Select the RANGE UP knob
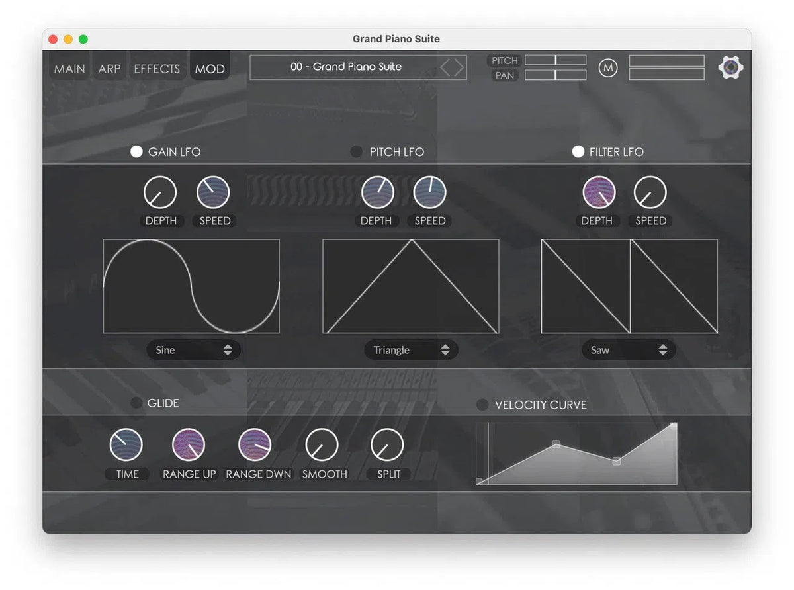Viewport: 794px width, 590px height. coord(189,444)
